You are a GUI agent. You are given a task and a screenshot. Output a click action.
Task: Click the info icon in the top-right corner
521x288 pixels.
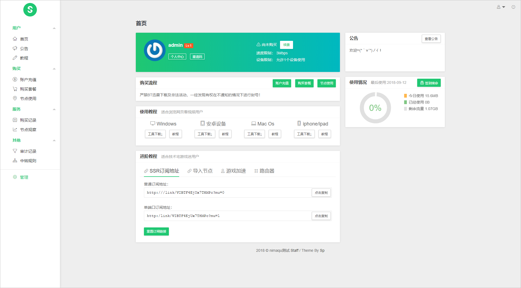point(513,7)
